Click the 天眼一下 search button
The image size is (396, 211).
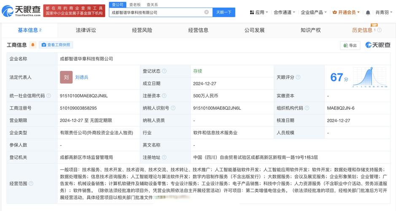click(224, 12)
